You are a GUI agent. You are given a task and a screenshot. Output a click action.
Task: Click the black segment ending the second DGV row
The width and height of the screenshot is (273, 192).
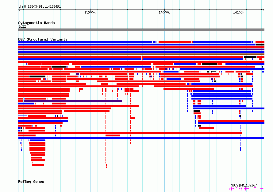260,45
